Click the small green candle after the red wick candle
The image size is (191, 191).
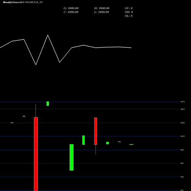pos(107,143)
